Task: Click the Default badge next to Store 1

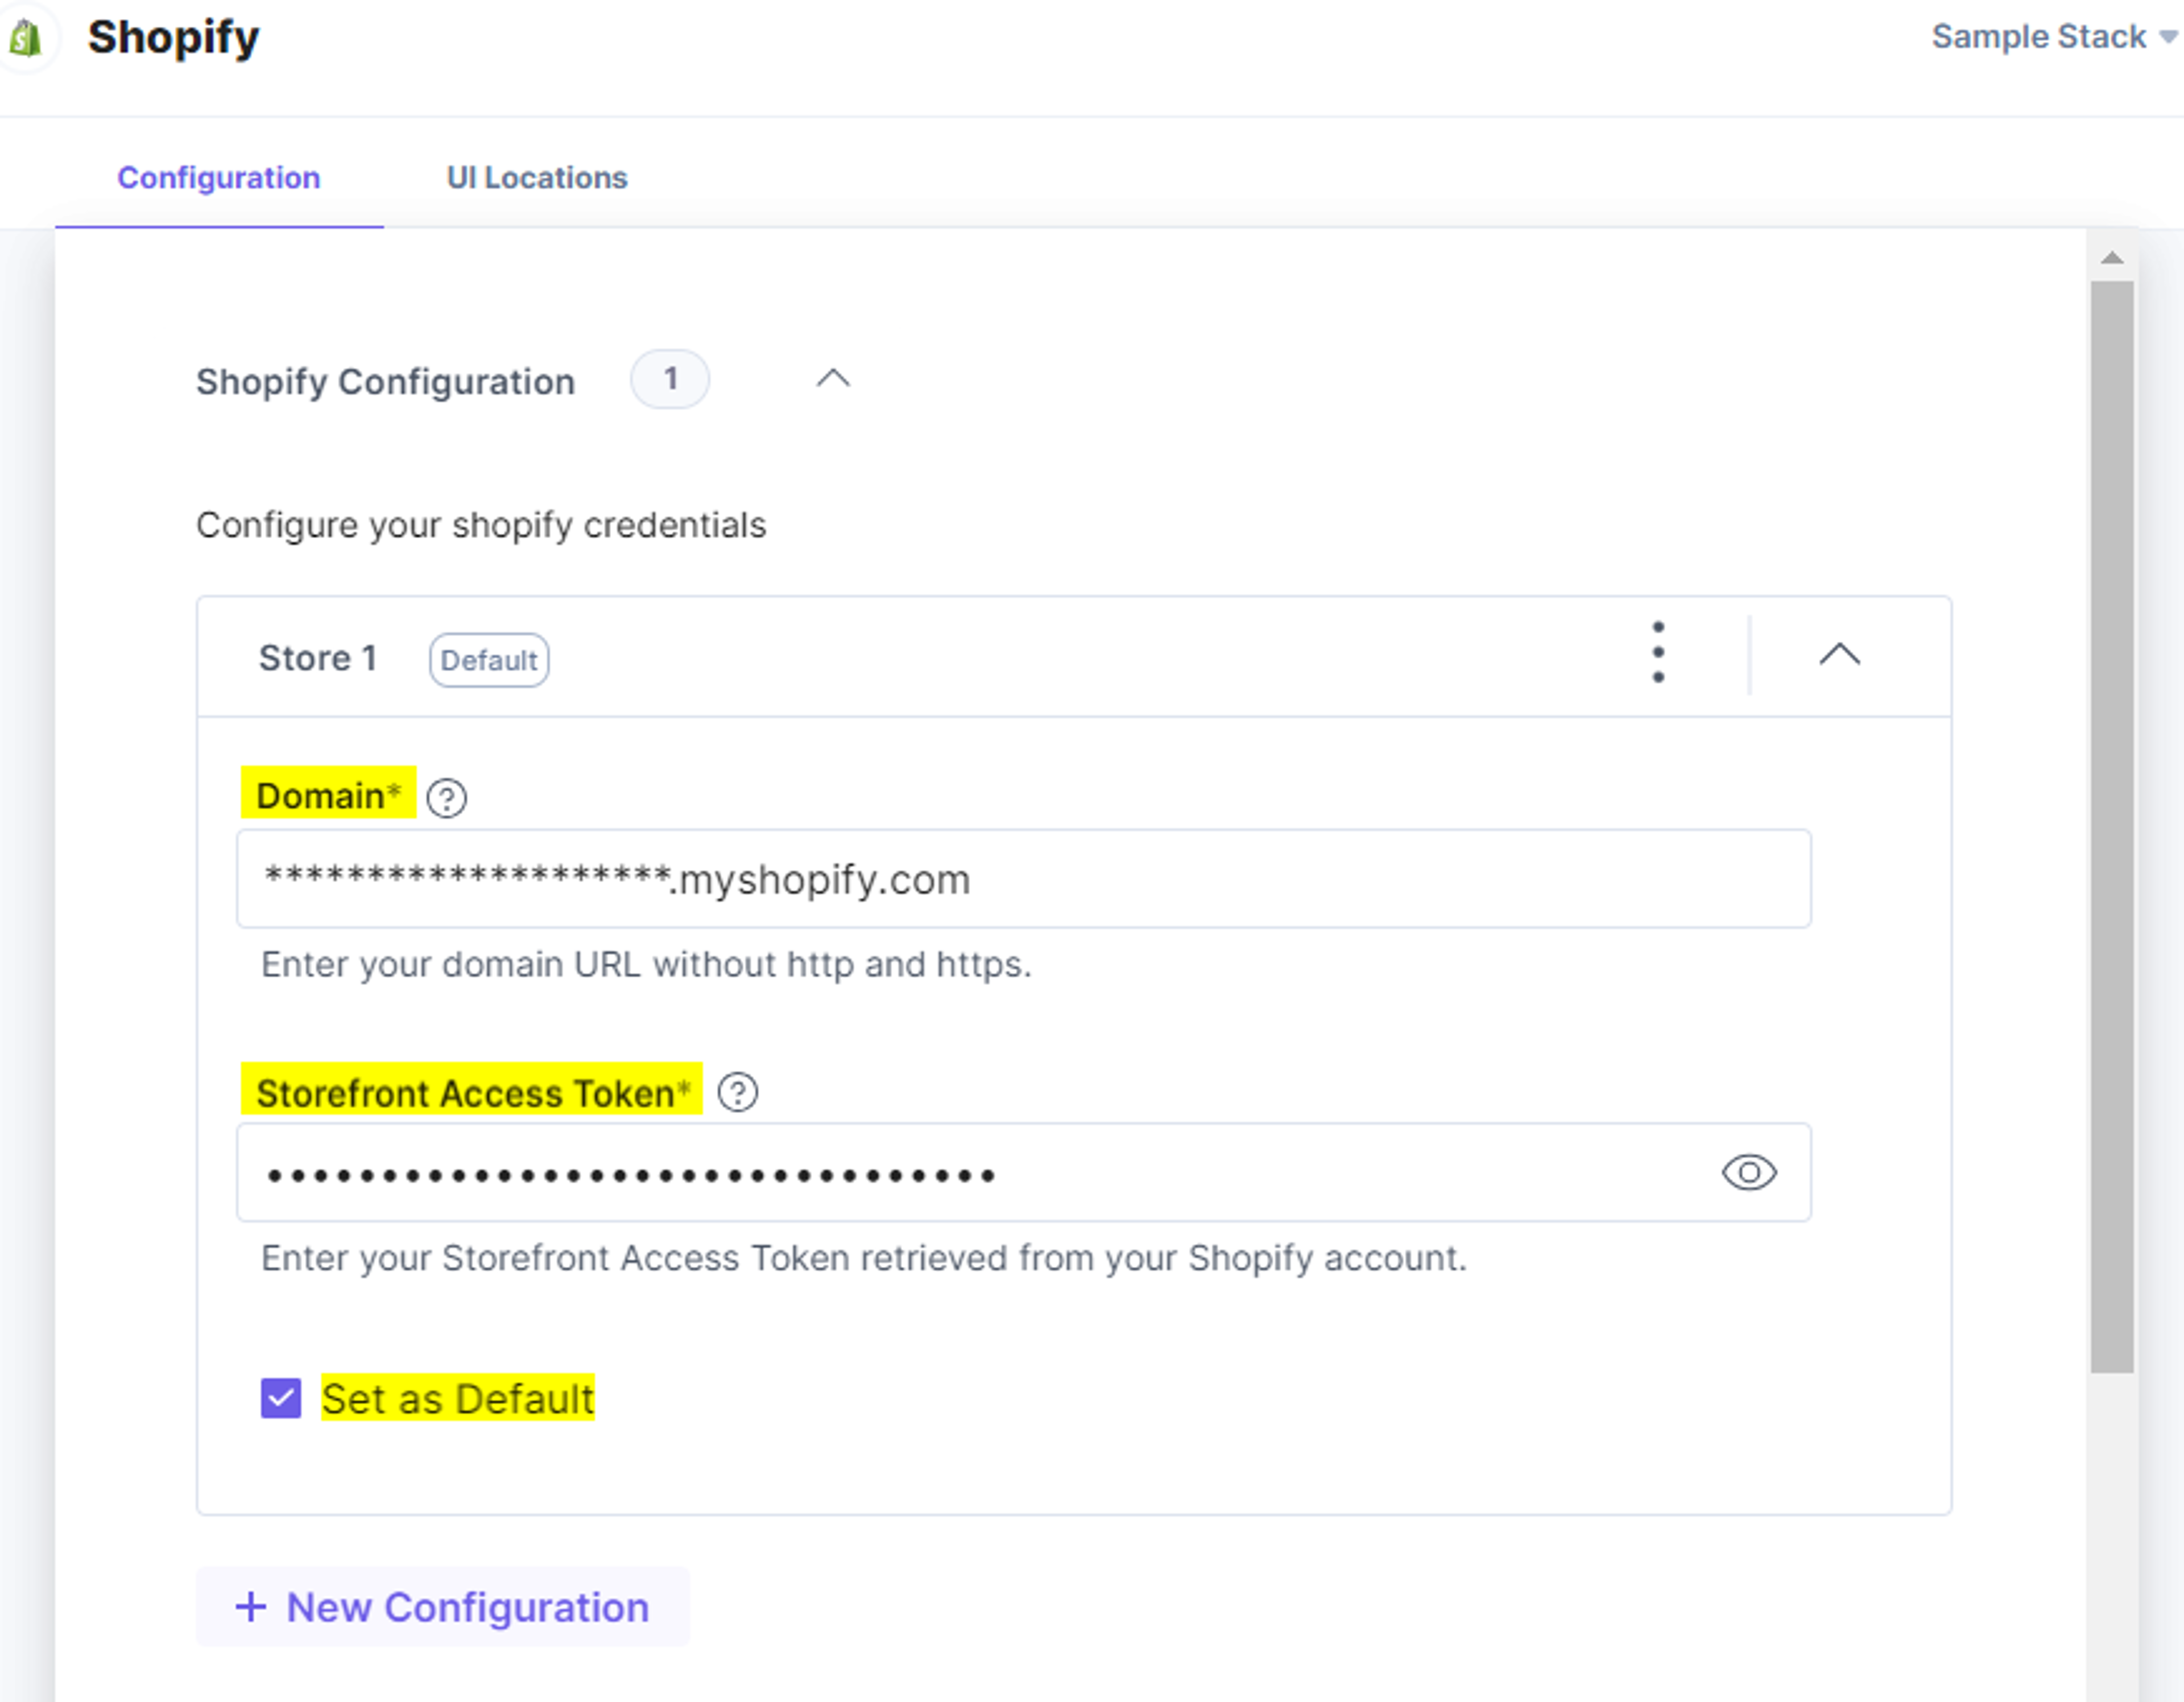Action: 489,660
